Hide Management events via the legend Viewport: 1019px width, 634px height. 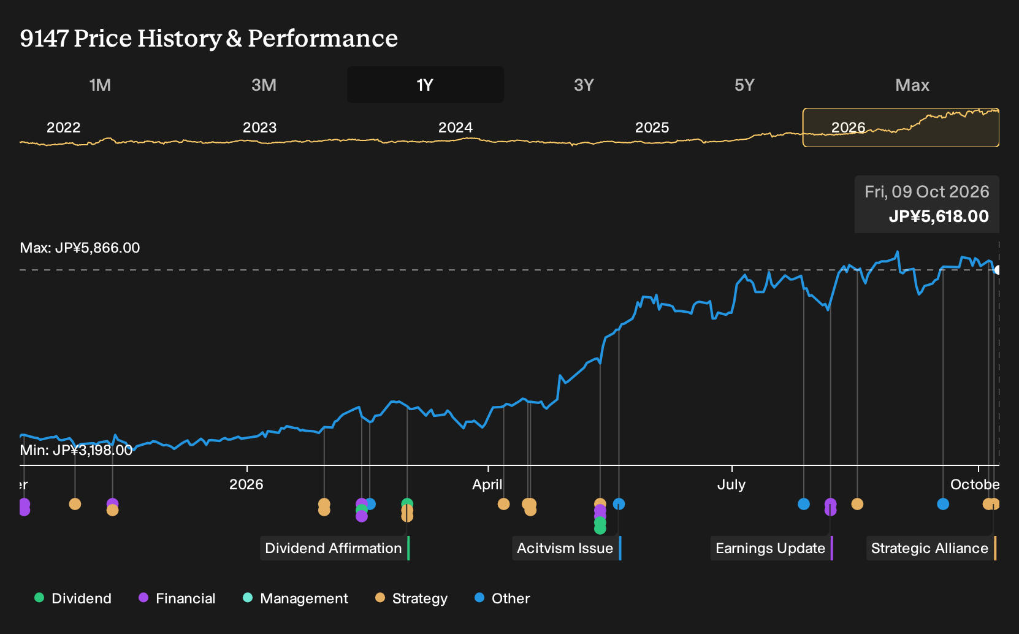coord(296,598)
